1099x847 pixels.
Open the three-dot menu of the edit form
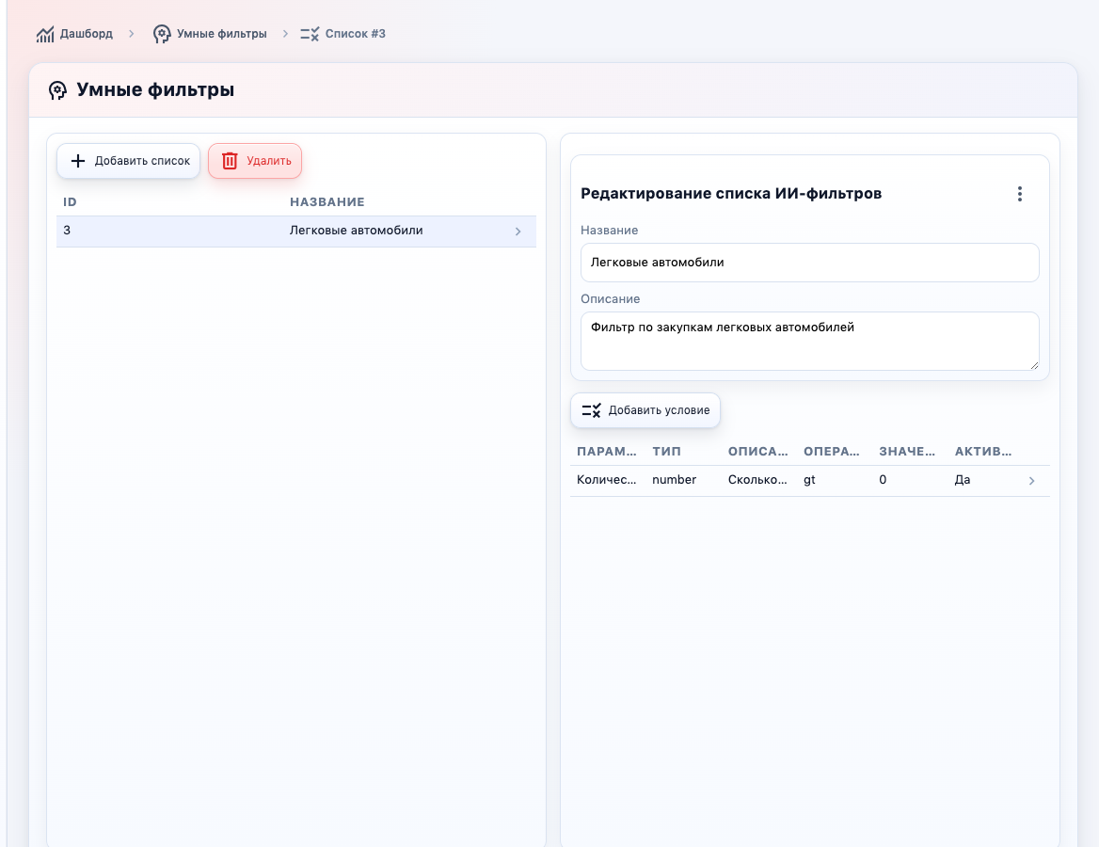pos(1019,194)
